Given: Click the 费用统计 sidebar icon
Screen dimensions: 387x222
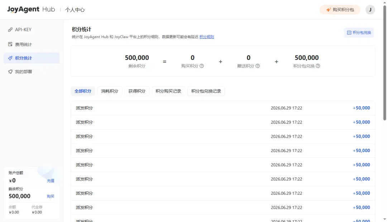Looking at the screenshot, I should tap(10, 44).
